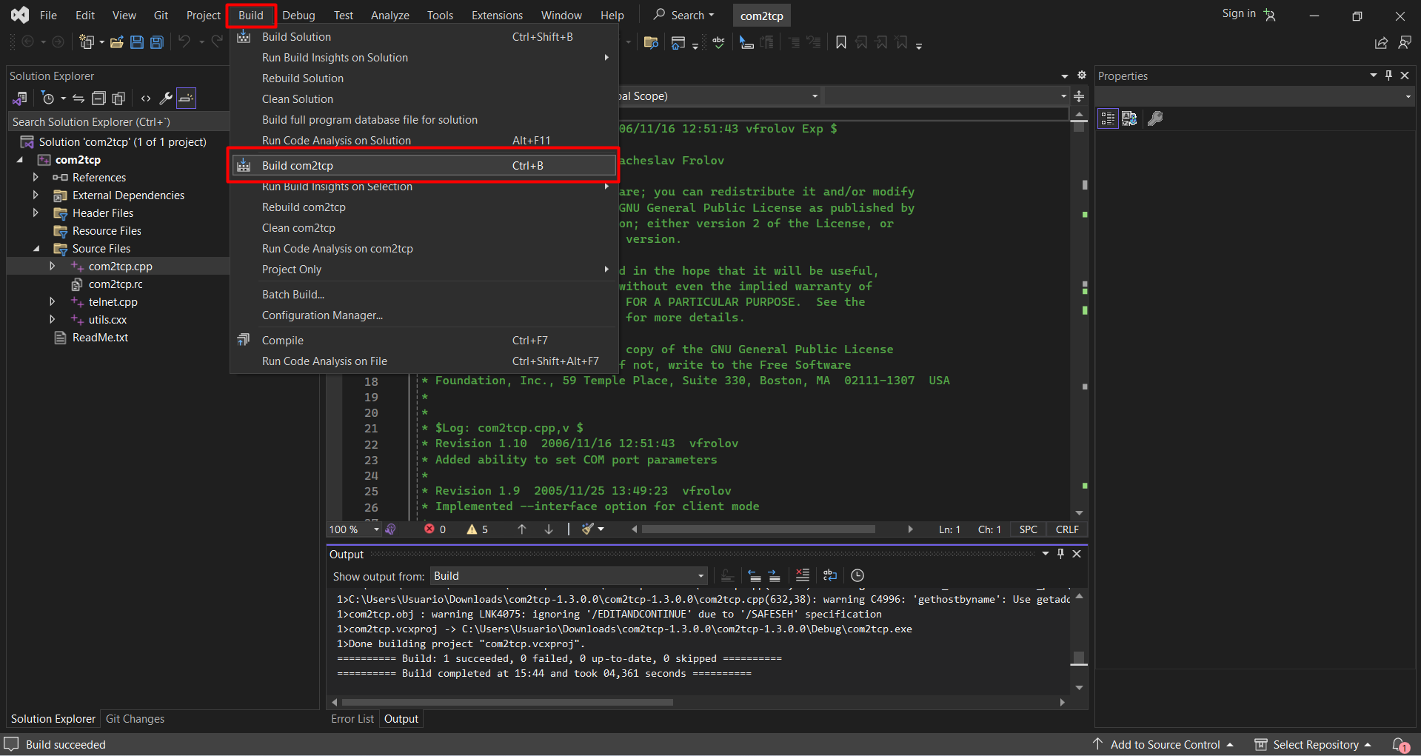1421x756 pixels.
Task: Click Clear All in Output pane
Action: pyautogui.click(x=802, y=575)
